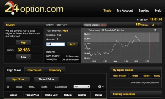This screenshot has width=165, height=99.
Task: Click the BUY button
Action: (x=72, y=45)
